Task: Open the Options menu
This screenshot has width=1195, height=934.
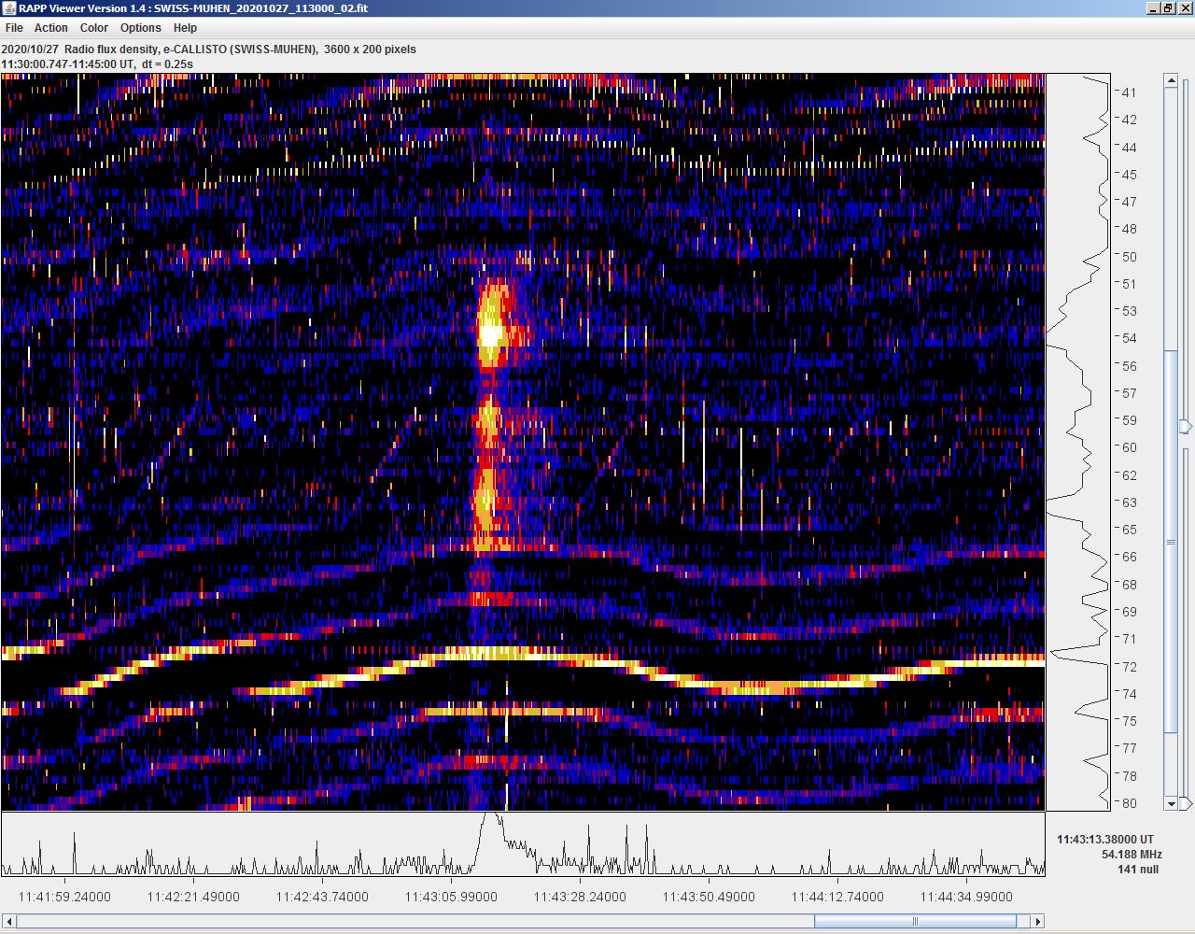Action: pos(141,28)
